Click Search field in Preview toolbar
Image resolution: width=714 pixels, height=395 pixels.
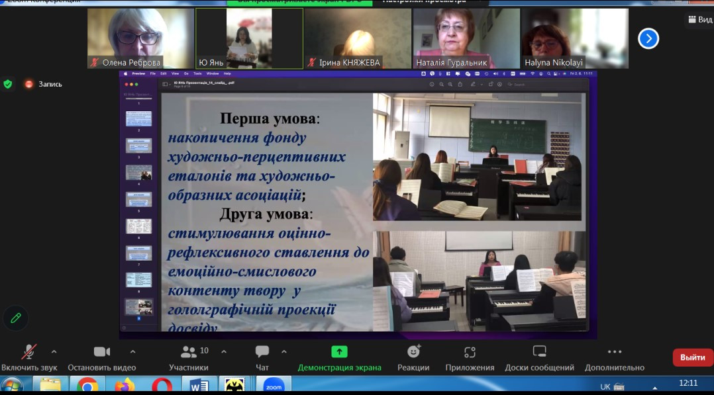[544, 84]
